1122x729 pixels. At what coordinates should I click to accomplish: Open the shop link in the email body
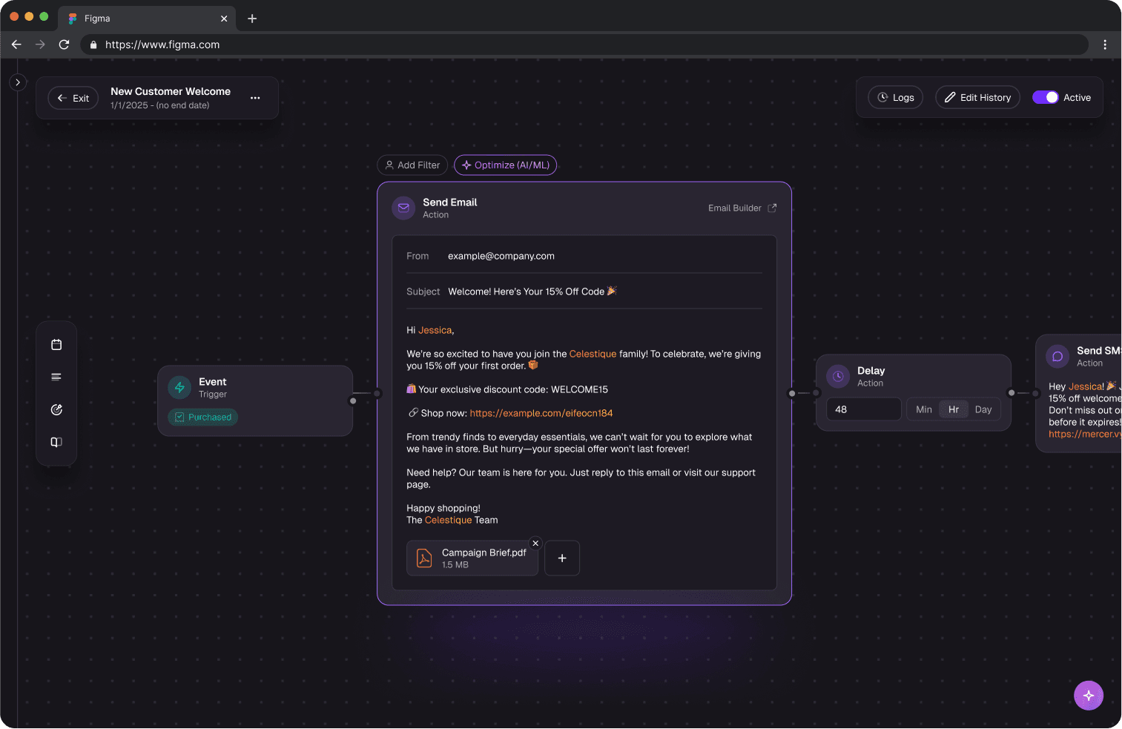[541, 412]
